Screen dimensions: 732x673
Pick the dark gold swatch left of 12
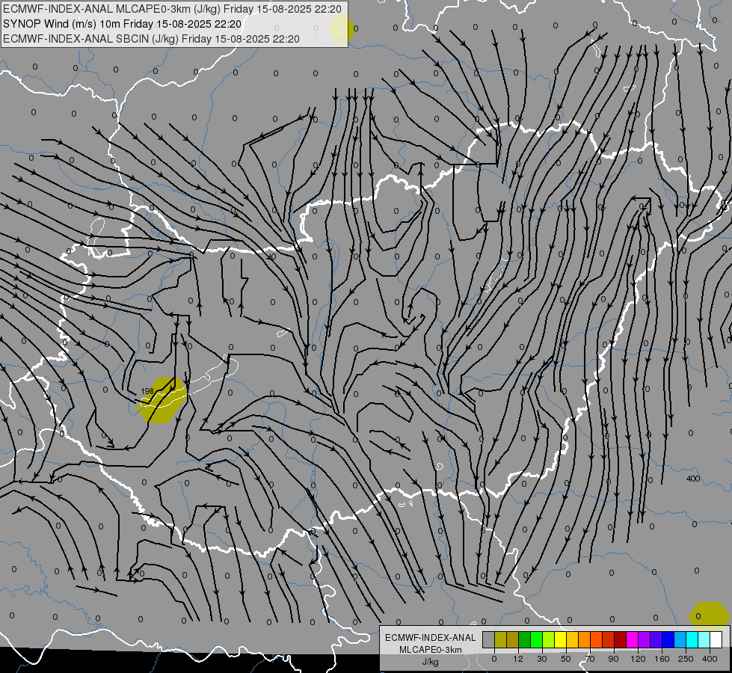coord(513,639)
